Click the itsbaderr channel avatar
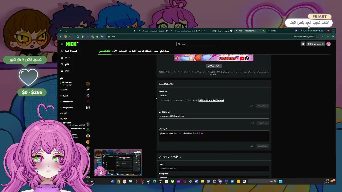 pyautogui.click(x=88, y=84)
